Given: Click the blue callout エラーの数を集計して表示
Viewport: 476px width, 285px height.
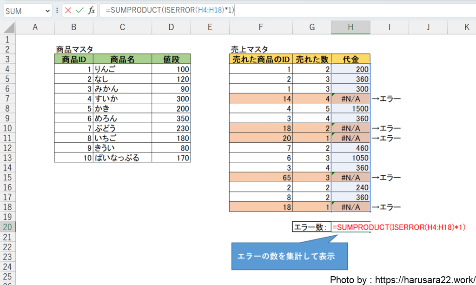Looking at the screenshot, I should 289,256.
